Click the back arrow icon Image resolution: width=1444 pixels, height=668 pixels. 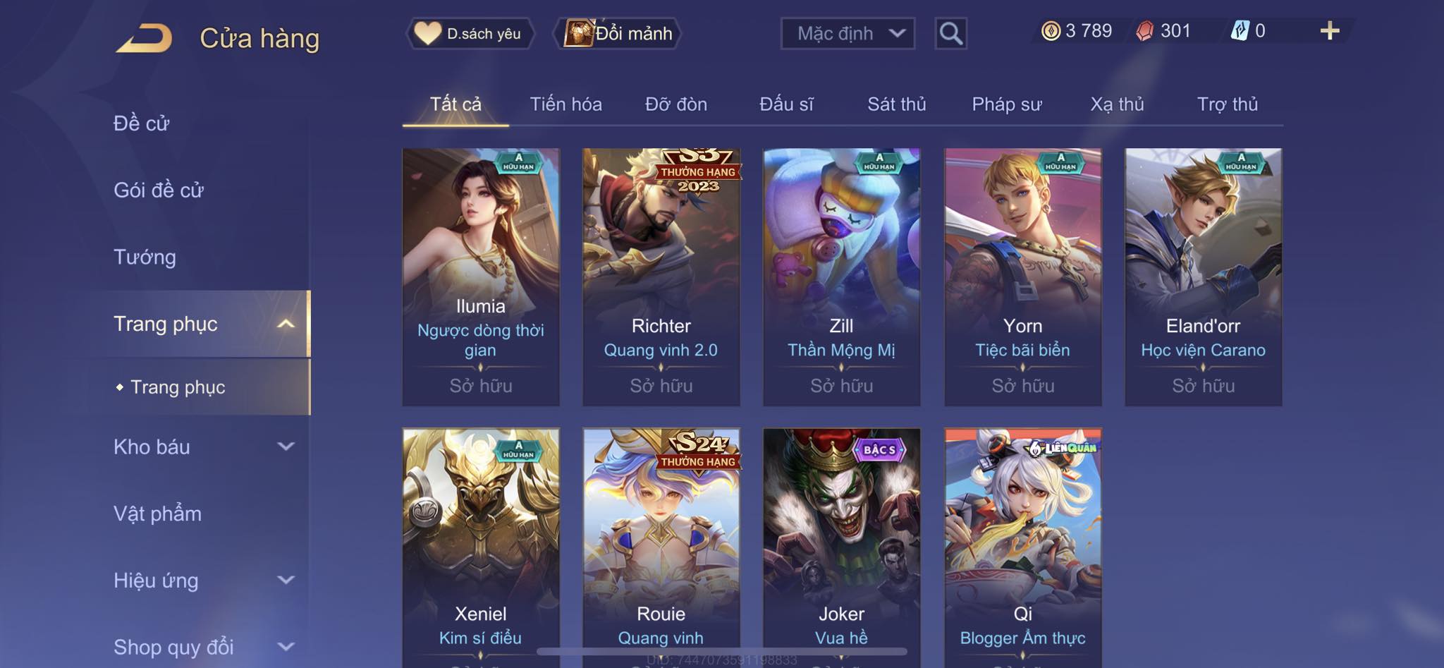[145, 38]
